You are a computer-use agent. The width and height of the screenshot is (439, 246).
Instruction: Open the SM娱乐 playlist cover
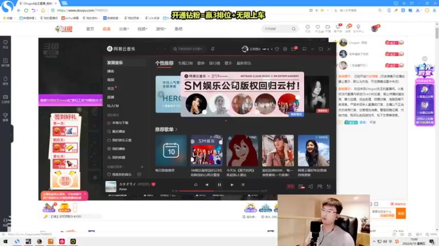207,151
